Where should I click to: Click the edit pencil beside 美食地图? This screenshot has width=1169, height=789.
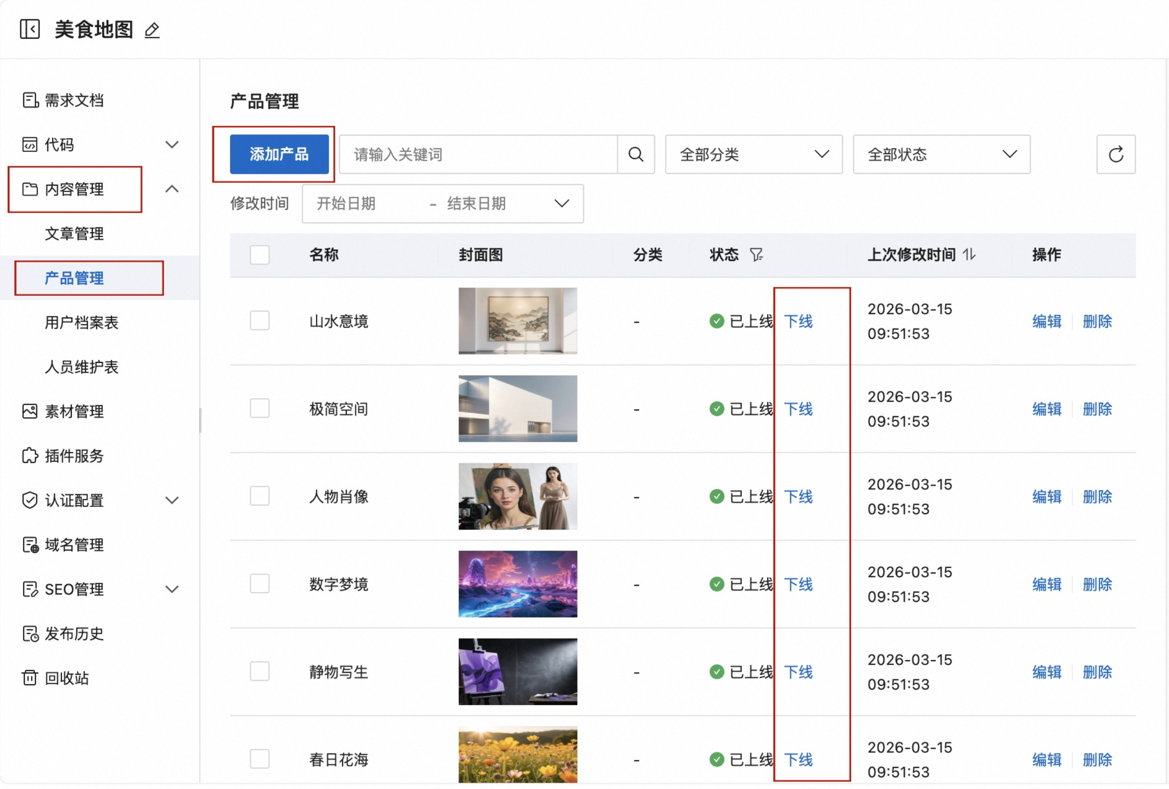click(x=152, y=30)
